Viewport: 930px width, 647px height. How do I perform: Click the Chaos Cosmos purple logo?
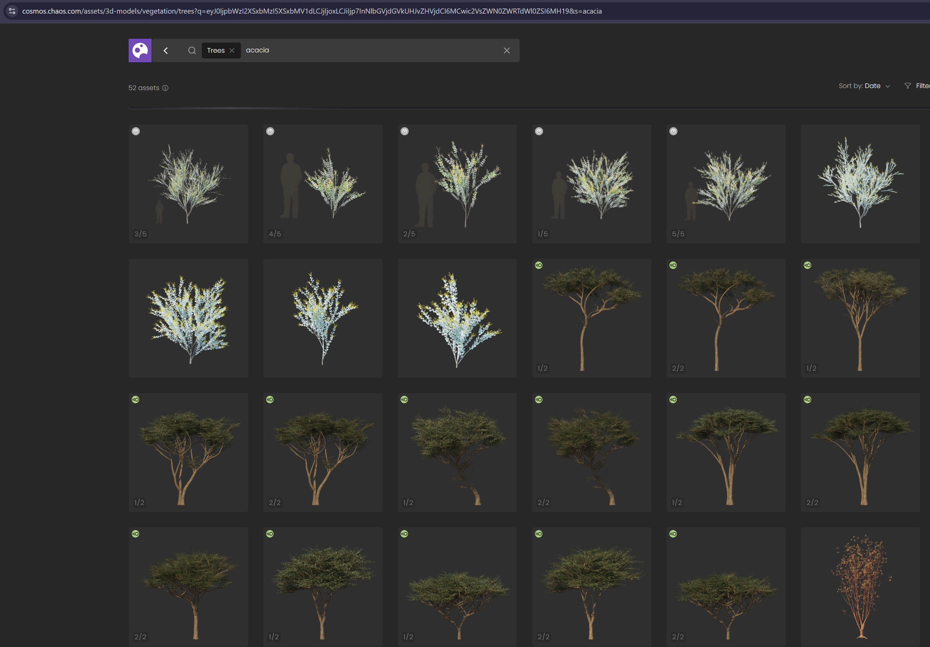(140, 51)
